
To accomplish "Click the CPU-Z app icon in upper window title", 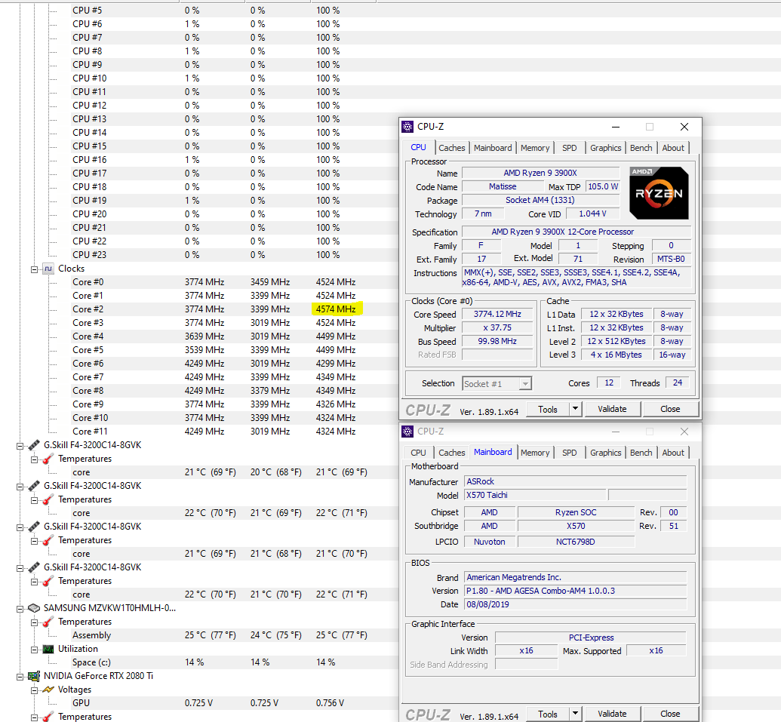I will click(407, 127).
